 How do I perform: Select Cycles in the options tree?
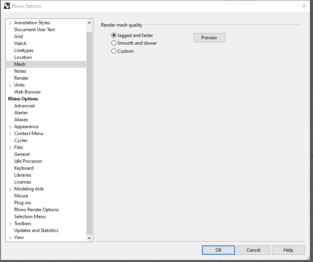(21, 140)
